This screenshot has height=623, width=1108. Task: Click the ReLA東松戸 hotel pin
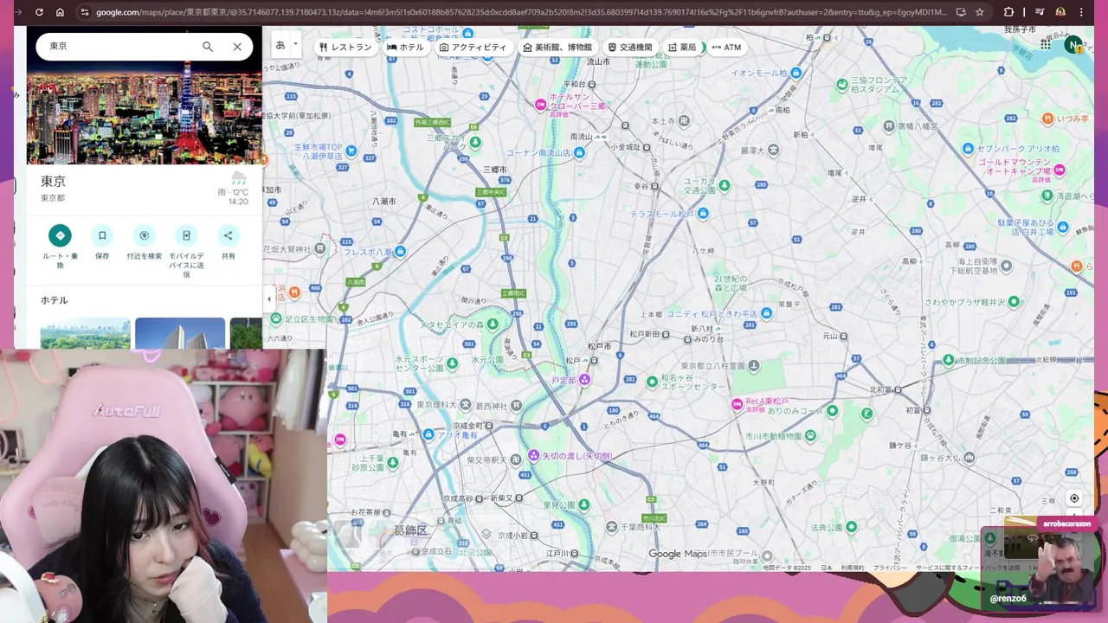[x=738, y=403]
